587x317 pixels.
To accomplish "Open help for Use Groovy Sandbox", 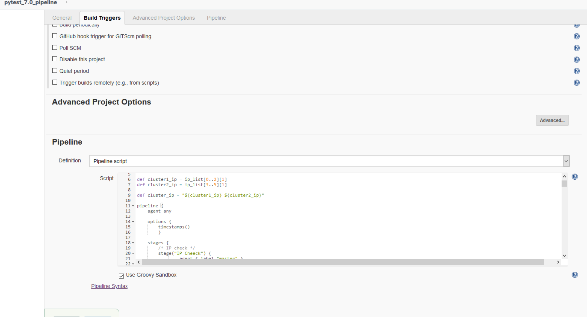I will click(575, 275).
